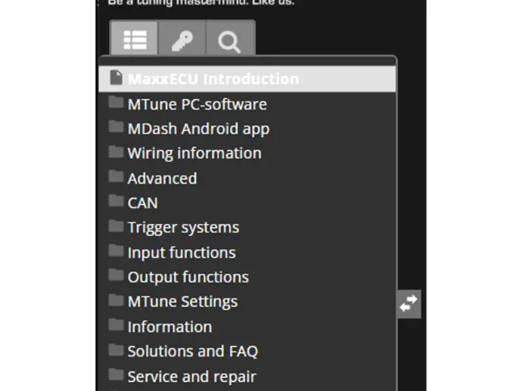Toggle the navigation pane with arrows button
Image resolution: width=522 pixels, height=391 pixels.
tap(409, 304)
